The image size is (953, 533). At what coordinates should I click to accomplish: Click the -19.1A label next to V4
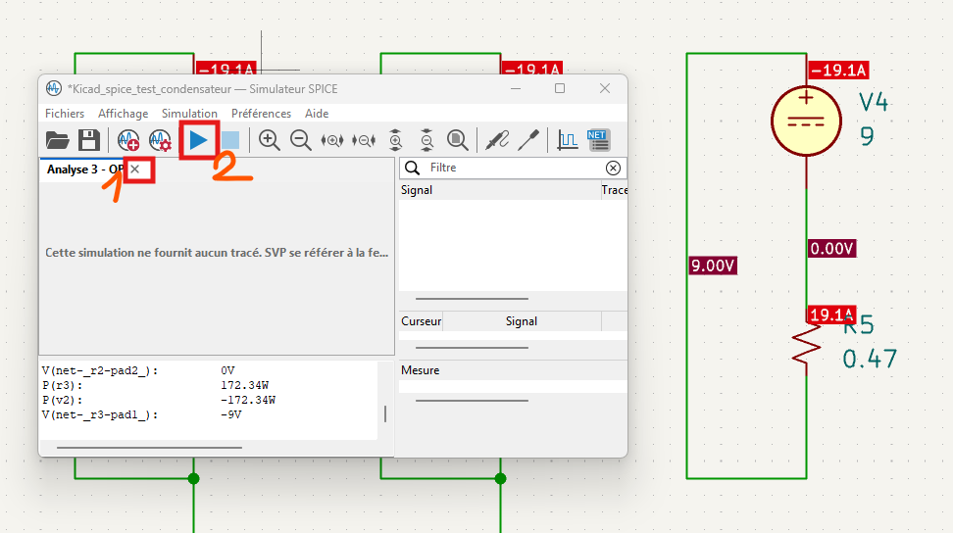838,70
